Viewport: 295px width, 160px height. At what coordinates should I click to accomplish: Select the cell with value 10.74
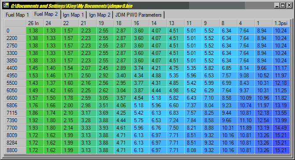pos(246,105)
